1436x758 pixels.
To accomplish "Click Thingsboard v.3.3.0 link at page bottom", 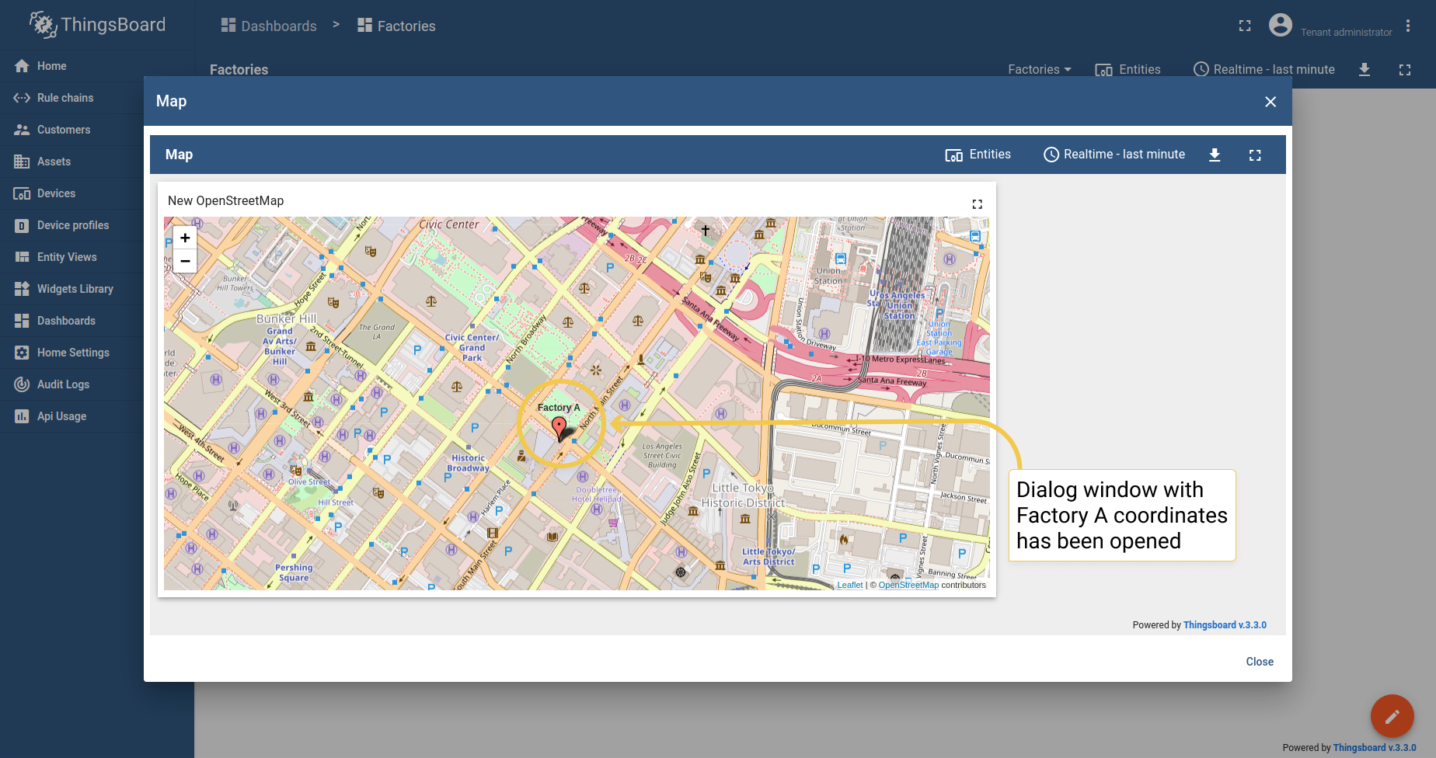I will [1375, 748].
